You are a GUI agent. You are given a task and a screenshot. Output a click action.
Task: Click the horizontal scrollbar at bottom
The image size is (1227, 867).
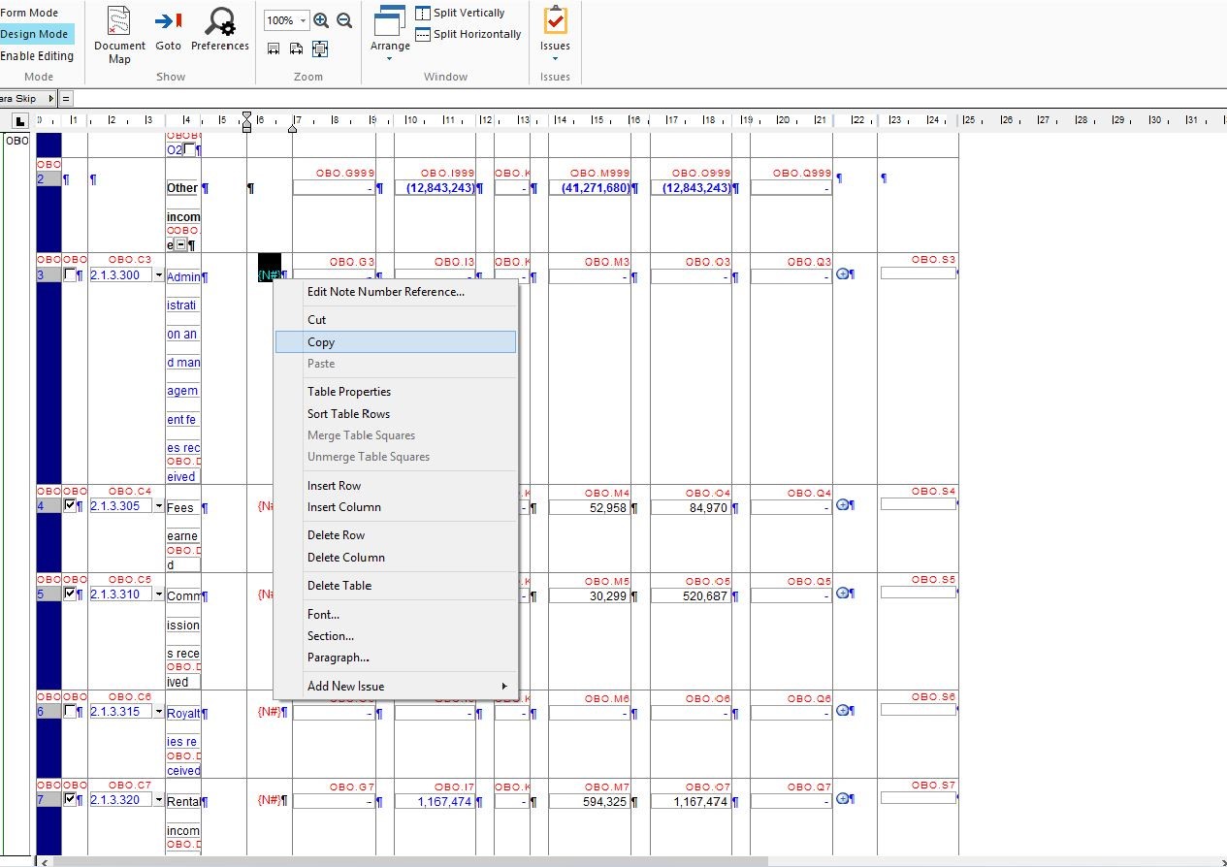(407, 860)
